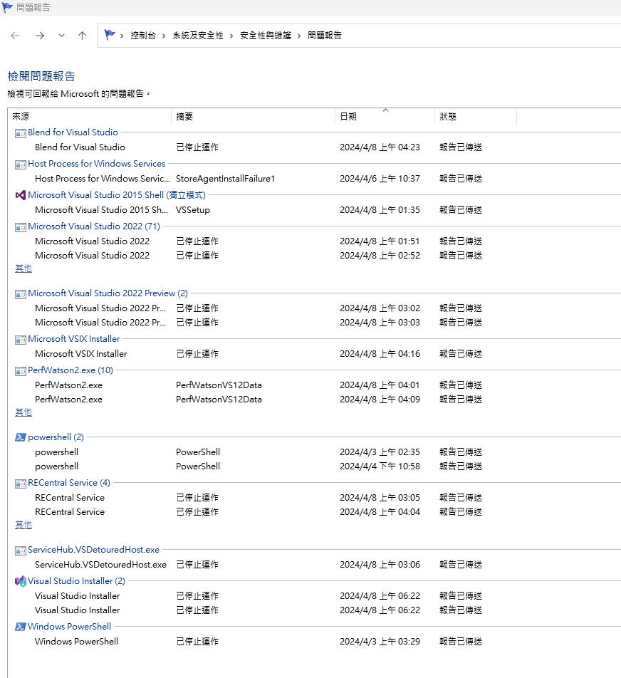Click the Microsoft Visual Studio 2015 Shell icon

tap(21, 194)
